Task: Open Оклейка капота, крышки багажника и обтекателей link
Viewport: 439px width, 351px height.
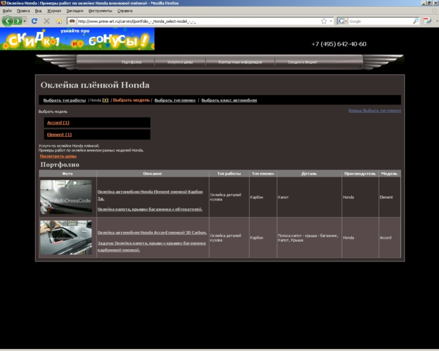Action: pyautogui.click(x=150, y=209)
